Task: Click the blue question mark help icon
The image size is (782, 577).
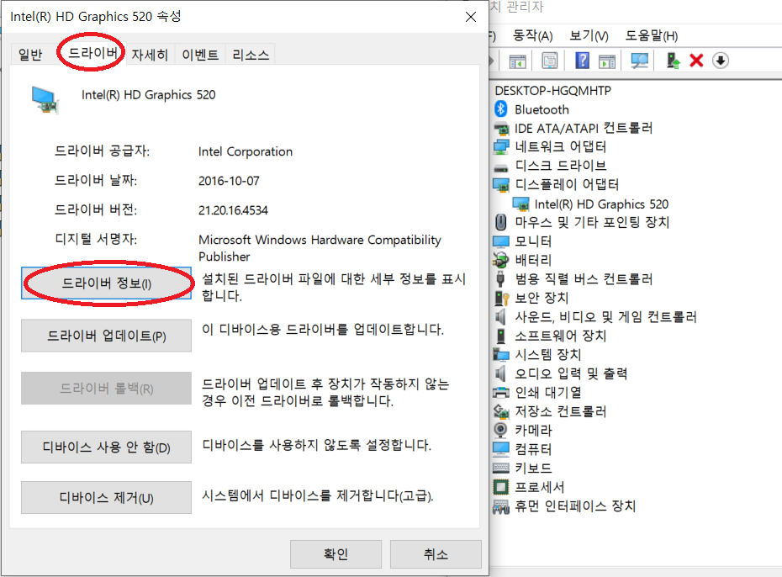Action: 582,61
